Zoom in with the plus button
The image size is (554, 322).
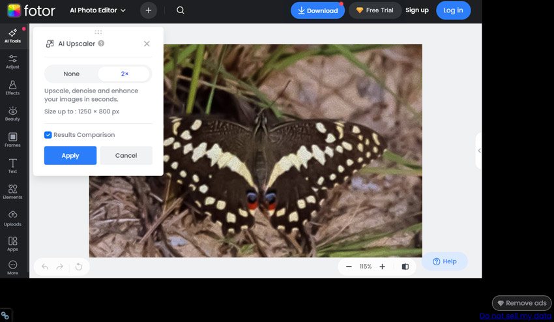tap(383, 267)
